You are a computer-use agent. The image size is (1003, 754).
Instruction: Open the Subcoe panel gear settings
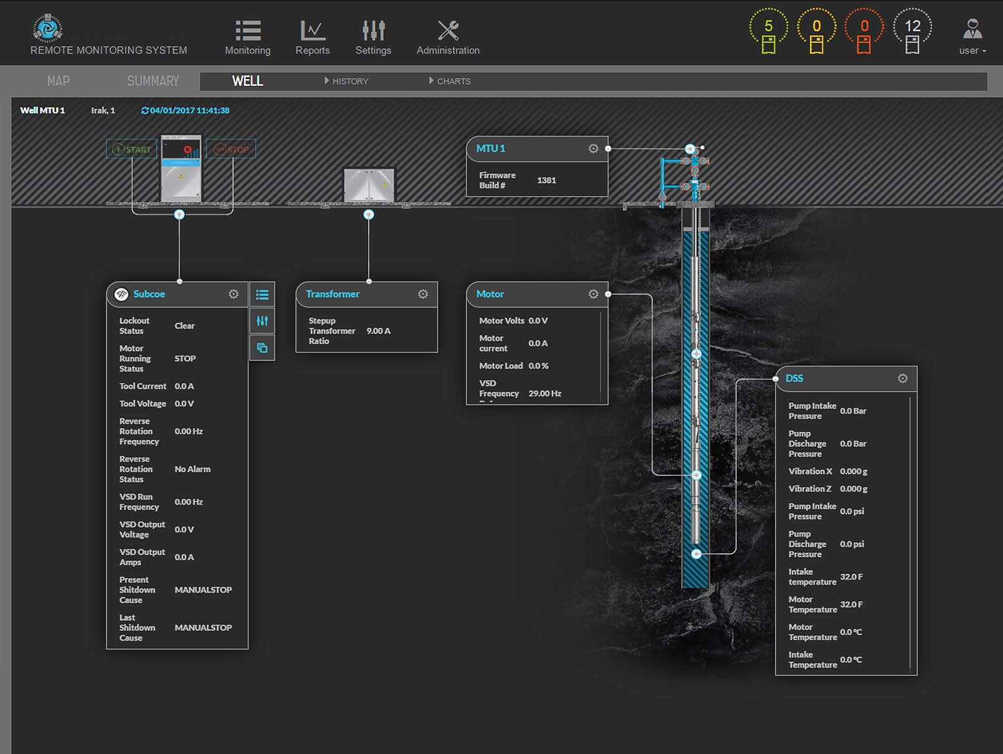point(234,294)
